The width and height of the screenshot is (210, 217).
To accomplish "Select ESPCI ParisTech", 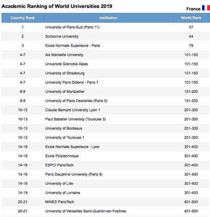I will (x=59, y=165).
